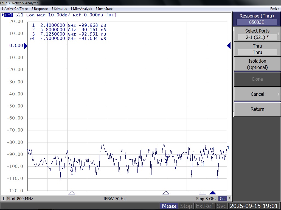
Task: Open the Active Ch/Trace menu
Action: (15, 9)
